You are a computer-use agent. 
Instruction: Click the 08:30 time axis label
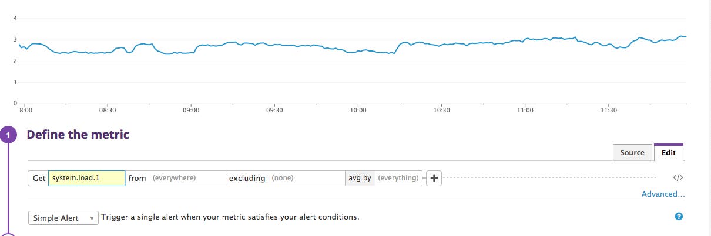[108, 110]
